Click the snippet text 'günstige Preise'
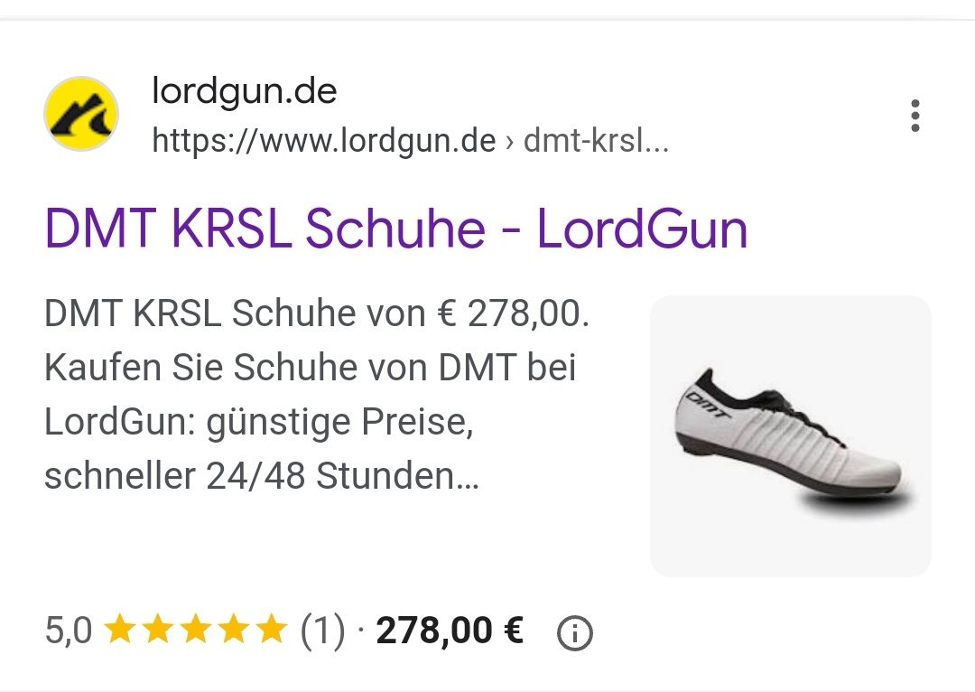 [x=339, y=423]
